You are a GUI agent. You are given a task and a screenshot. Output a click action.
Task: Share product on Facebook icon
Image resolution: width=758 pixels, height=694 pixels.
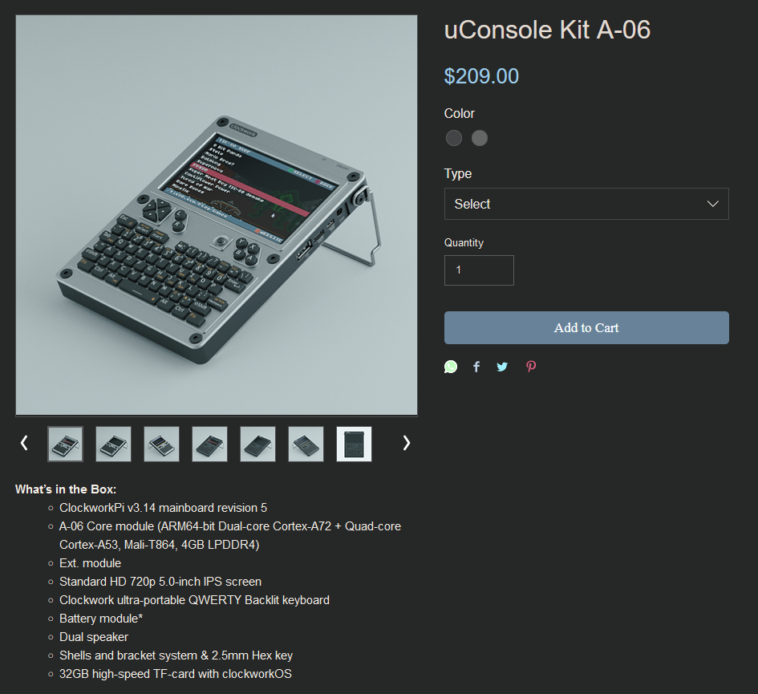(x=476, y=367)
